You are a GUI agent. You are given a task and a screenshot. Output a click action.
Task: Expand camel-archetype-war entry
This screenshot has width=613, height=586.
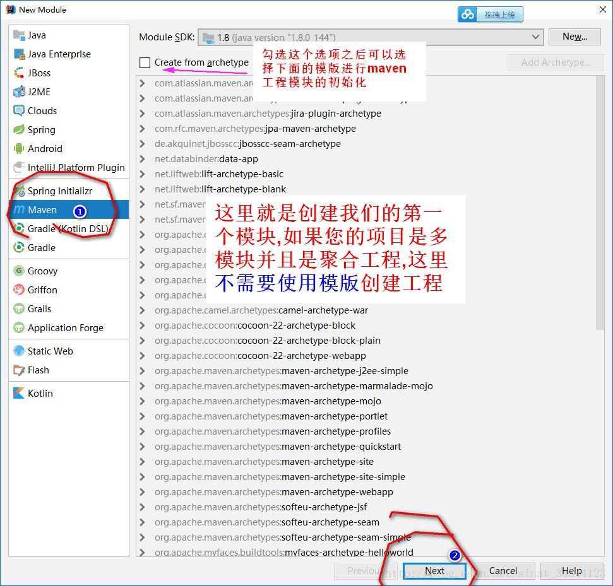142,310
